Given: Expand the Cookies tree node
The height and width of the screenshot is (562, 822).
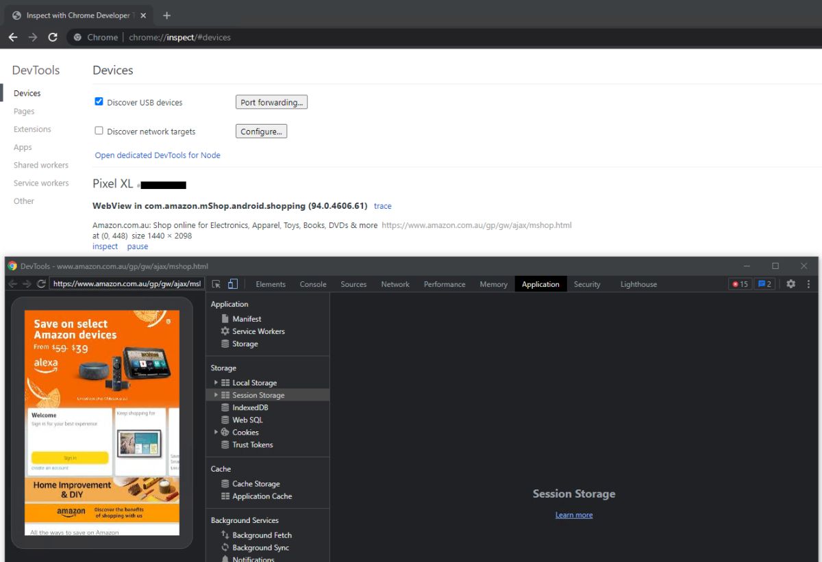Looking at the screenshot, I should tap(216, 432).
